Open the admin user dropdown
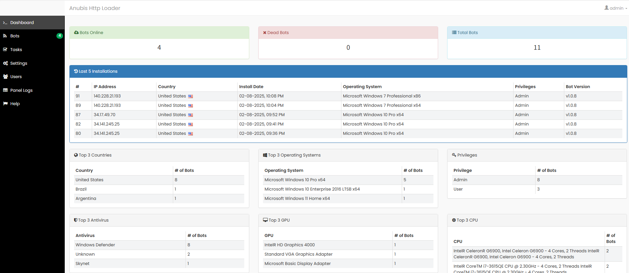The height and width of the screenshot is (273, 629). click(x=616, y=8)
